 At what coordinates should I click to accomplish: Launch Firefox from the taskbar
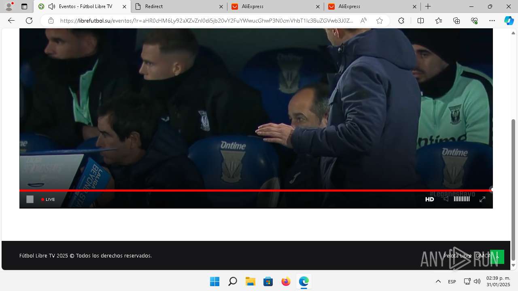pos(286,281)
